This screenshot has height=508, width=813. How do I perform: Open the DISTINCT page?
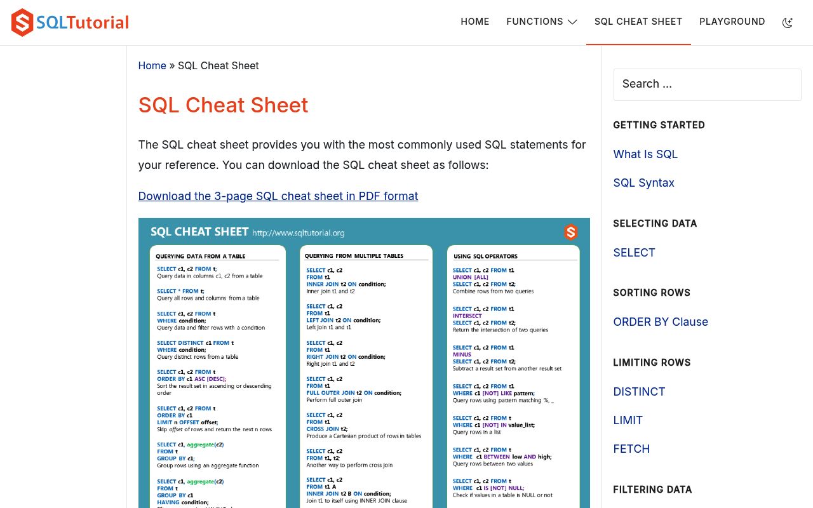(639, 392)
